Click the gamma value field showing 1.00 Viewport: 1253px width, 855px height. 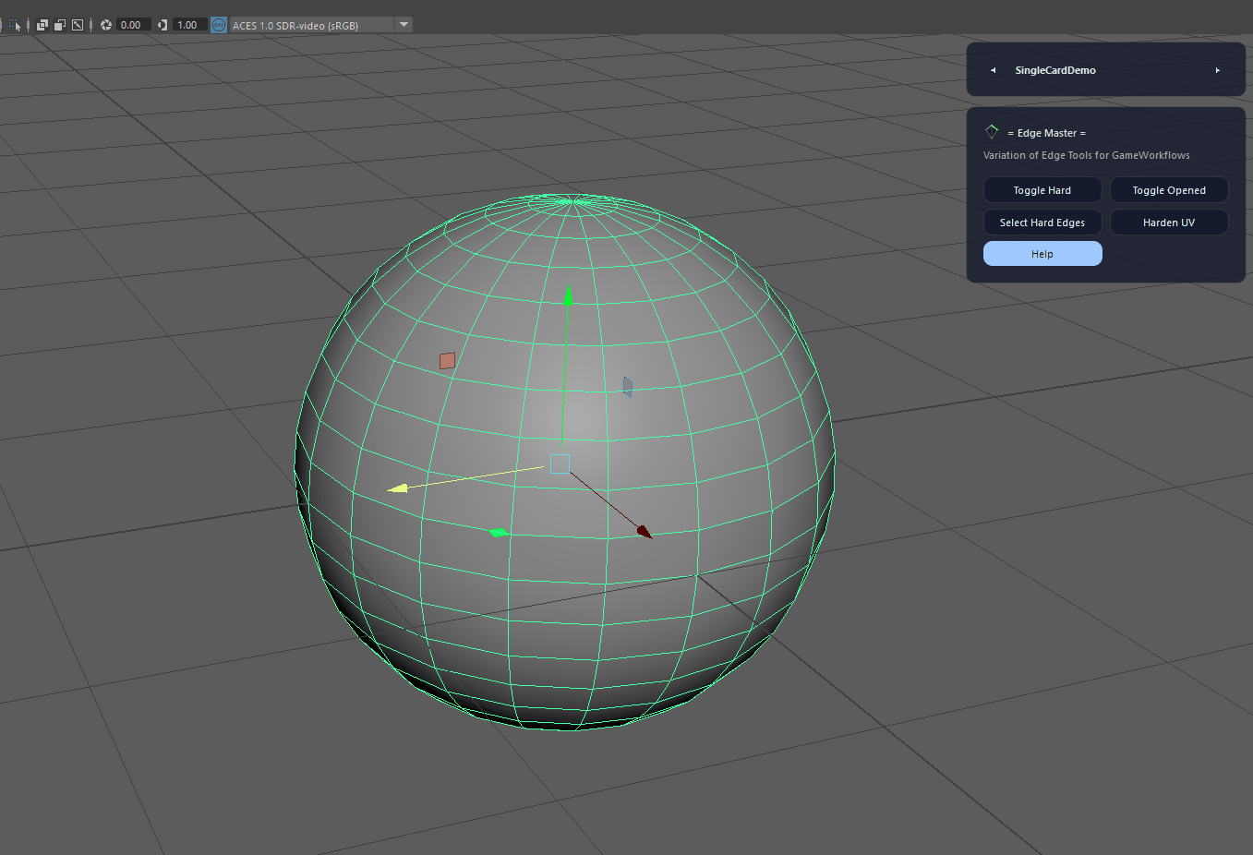tap(189, 25)
